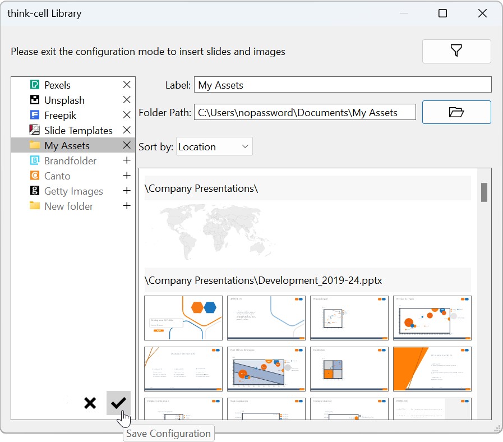The height and width of the screenshot is (442, 503).
Task: Remove Unsplash source with its X
Action: (x=127, y=99)
